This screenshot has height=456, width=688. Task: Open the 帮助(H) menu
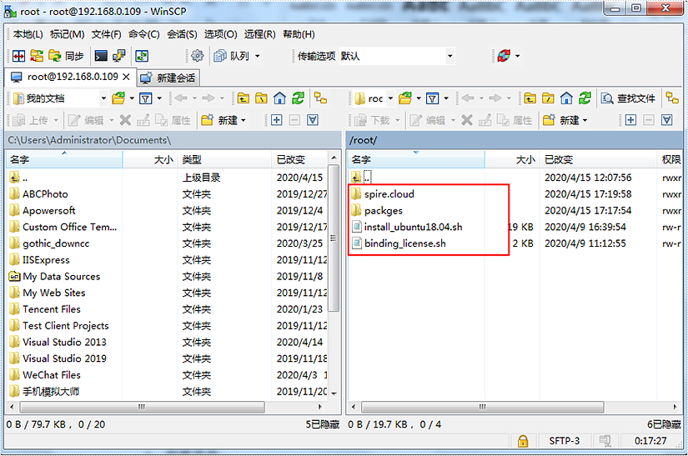tap(299, 34)
